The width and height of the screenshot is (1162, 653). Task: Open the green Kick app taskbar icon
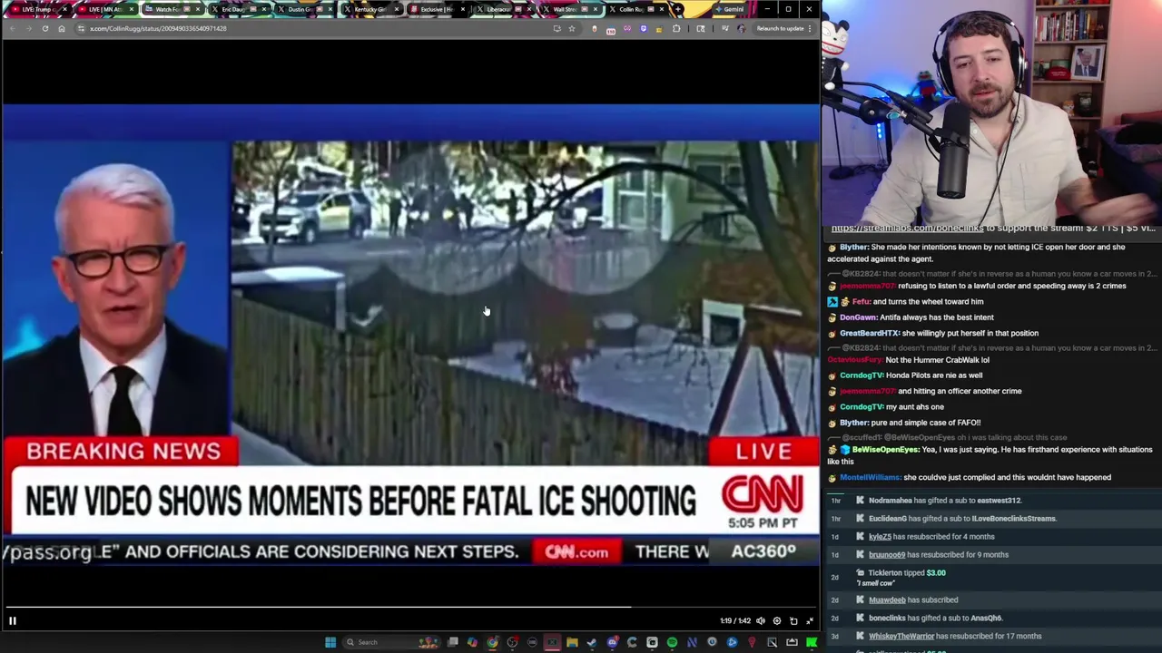click(x=812, y=642)
